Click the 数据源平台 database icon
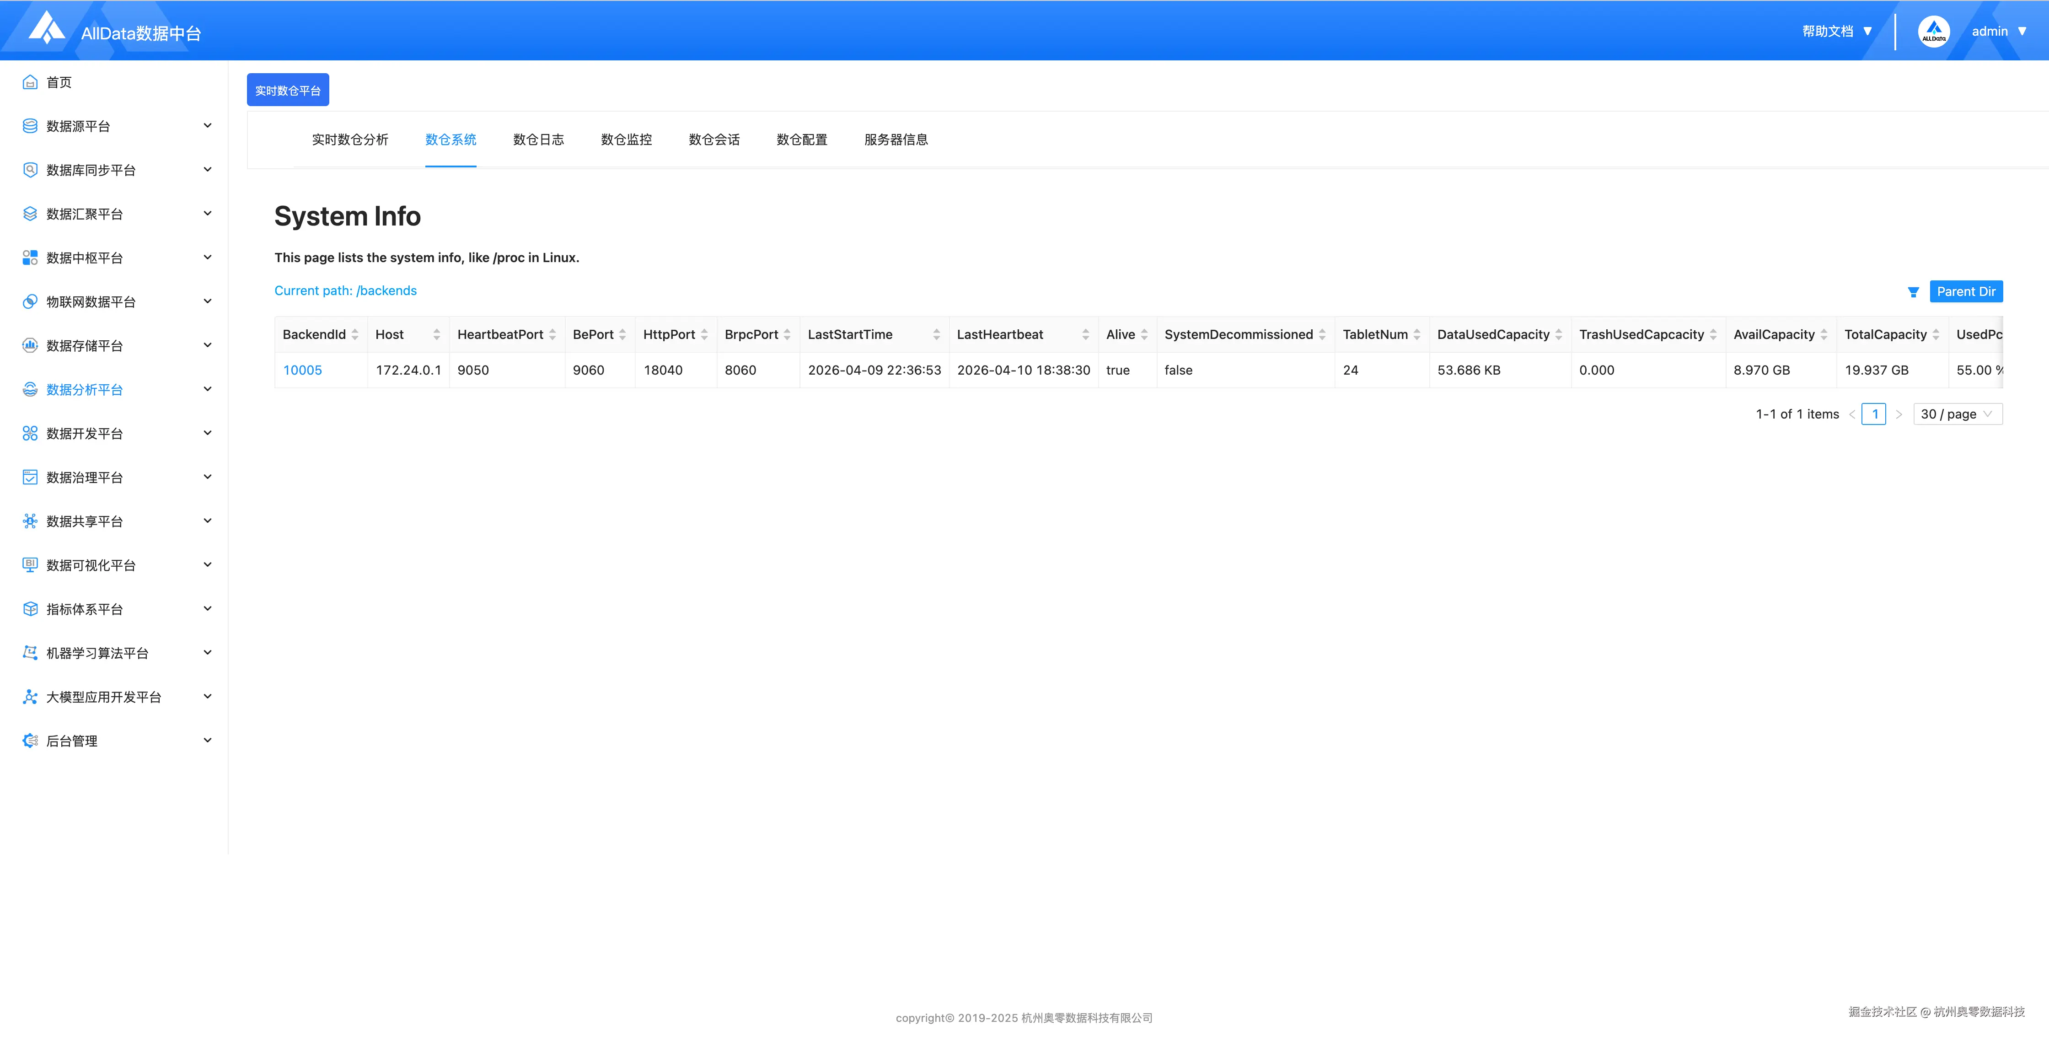 coord(30,126)
